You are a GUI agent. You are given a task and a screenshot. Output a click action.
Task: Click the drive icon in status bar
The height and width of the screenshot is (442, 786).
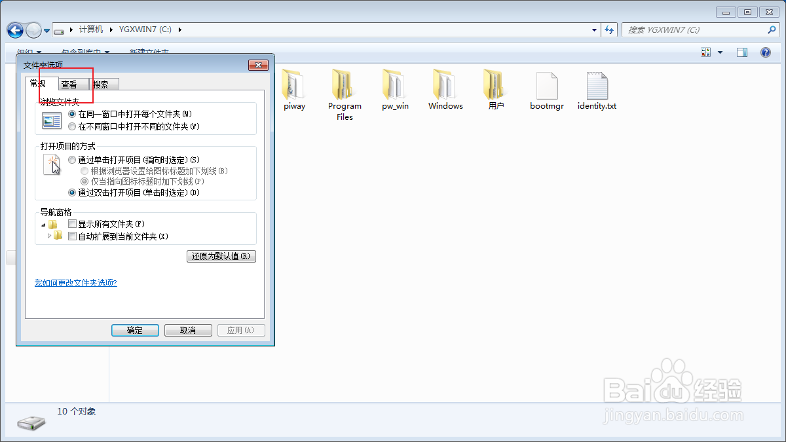click(x=31, y=422)
